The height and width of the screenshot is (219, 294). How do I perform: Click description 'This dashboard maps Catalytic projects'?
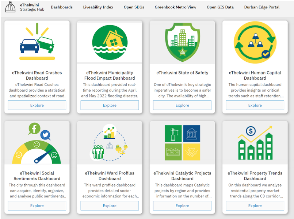point(182,191)
